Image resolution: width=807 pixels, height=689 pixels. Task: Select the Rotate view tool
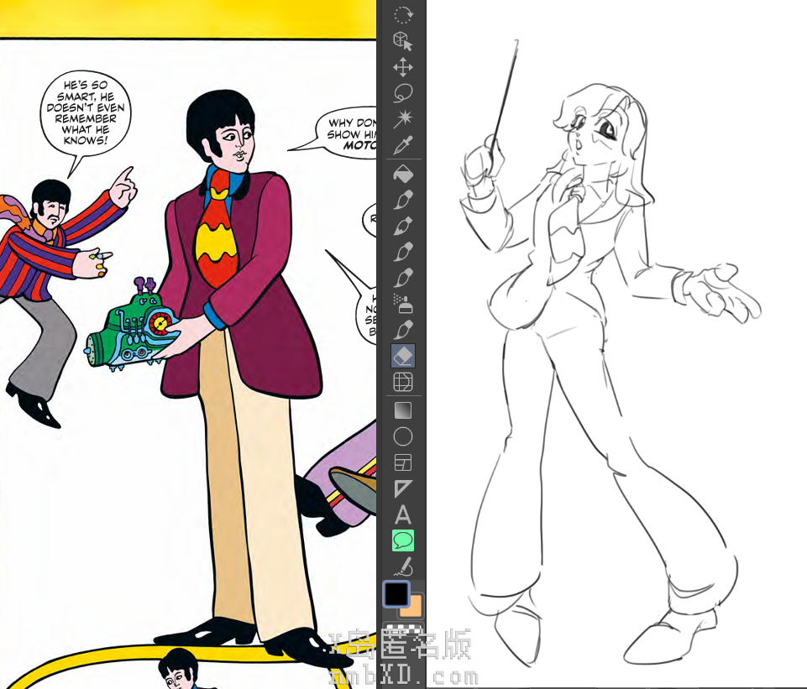pos(403,14)
